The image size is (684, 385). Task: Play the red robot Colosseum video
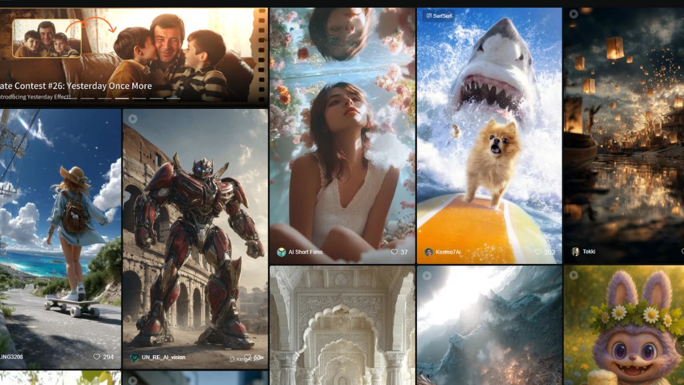(133, 119)
